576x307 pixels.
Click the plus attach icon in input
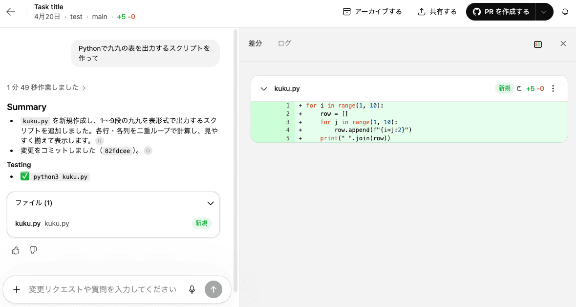[x=17, y=289]
